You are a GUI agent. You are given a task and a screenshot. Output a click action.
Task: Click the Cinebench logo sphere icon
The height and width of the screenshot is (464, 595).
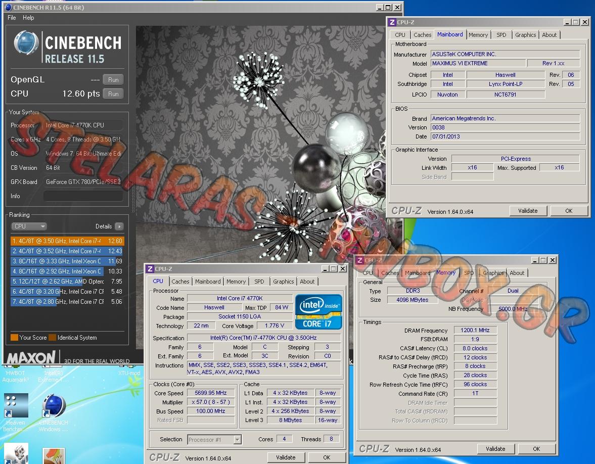(26, 43)
